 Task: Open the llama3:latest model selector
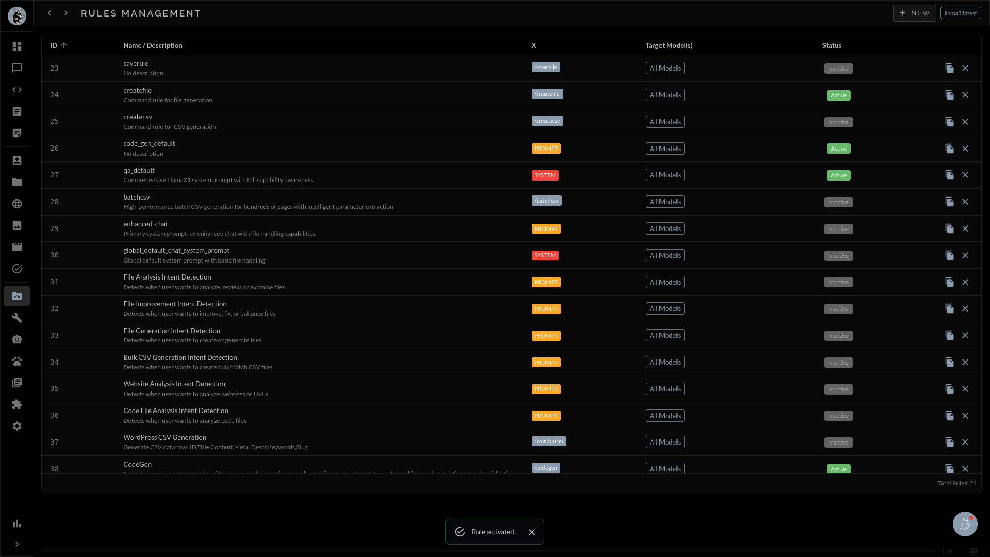click(x=960, y=13)
